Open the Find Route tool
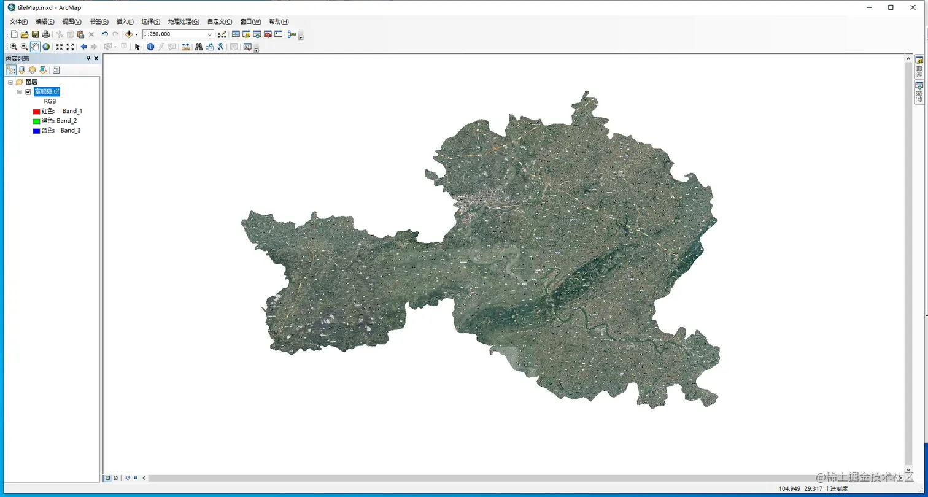The height and width of the screenshot is (497, 928). pyautogui.click(x=209, y=47)
